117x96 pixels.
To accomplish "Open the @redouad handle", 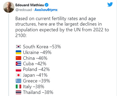I will (24, 10).
